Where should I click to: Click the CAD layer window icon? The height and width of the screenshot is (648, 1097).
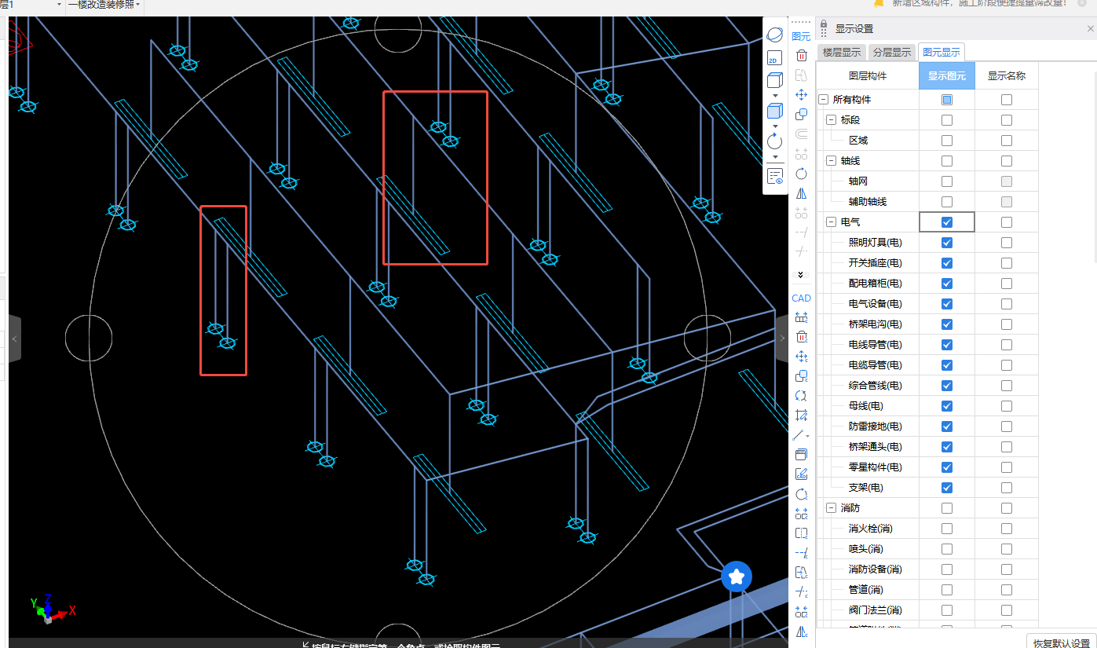point(802,455)
